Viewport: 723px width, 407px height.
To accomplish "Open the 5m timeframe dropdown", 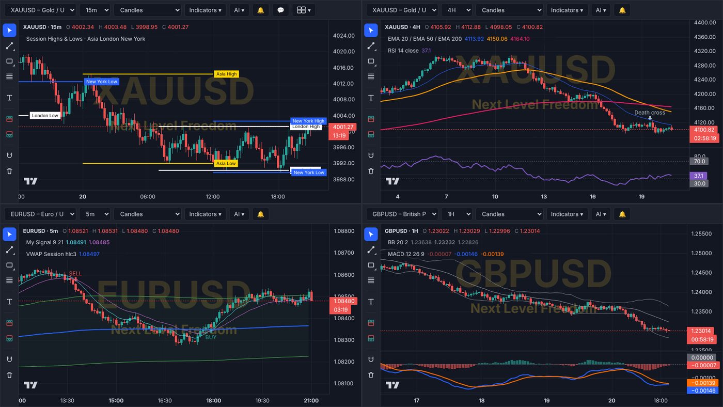I will (95, 214).
